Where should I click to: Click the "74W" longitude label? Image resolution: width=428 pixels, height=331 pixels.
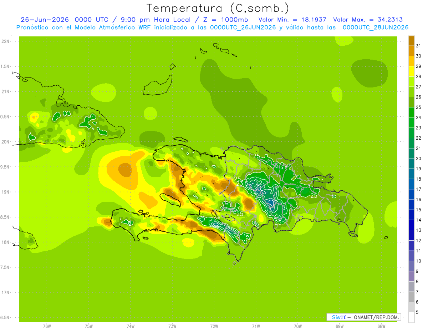click(x=131, y=326)
